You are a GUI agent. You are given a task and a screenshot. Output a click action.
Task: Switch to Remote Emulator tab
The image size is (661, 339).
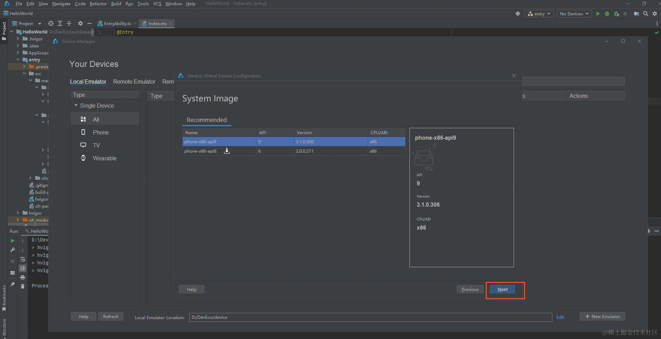click(134, 82)
